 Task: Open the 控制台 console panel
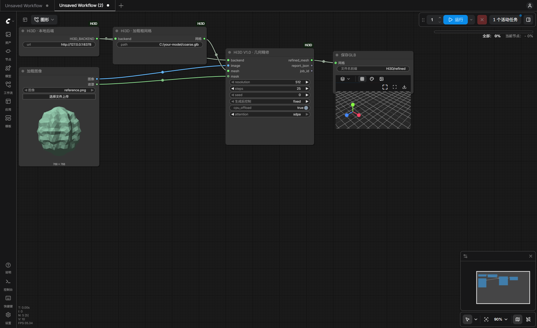tap(8, 284)
